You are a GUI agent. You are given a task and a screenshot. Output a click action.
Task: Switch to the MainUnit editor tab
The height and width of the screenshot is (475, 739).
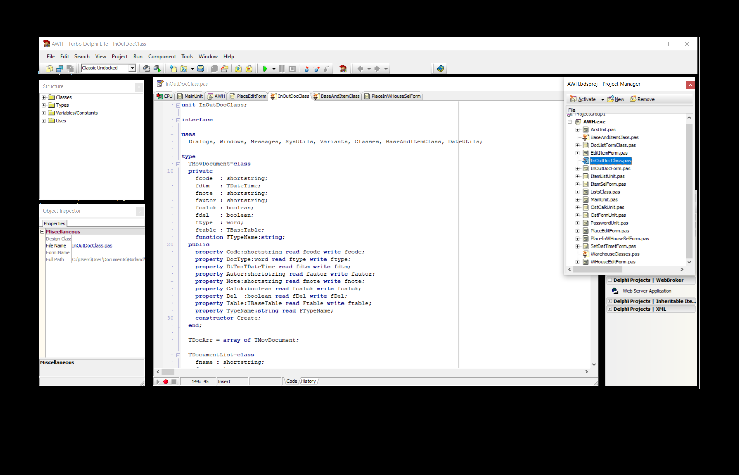coord(190,96)
